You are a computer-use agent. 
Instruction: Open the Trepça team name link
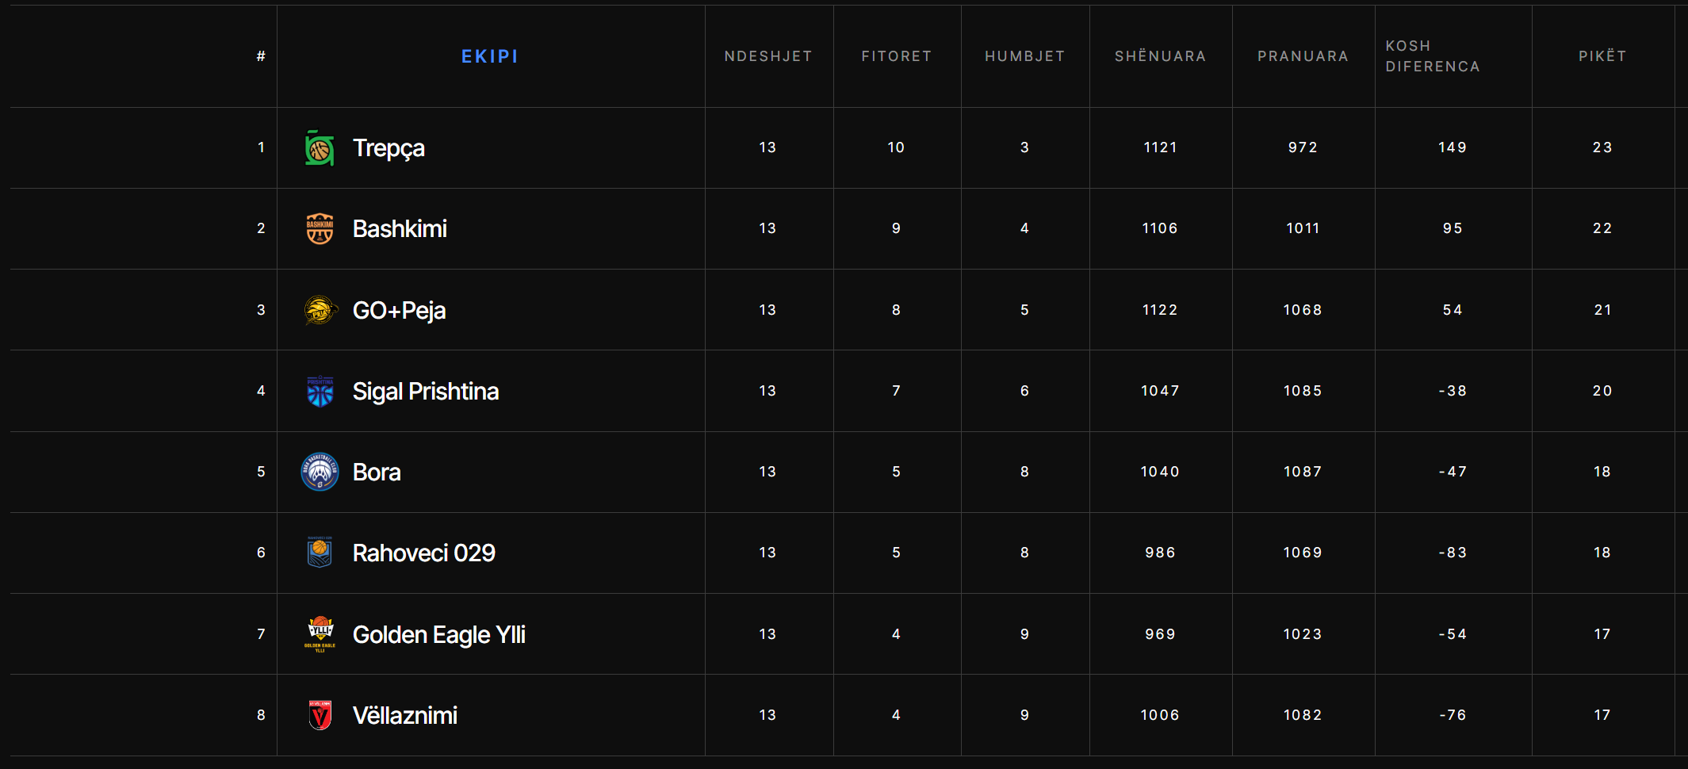389,148
